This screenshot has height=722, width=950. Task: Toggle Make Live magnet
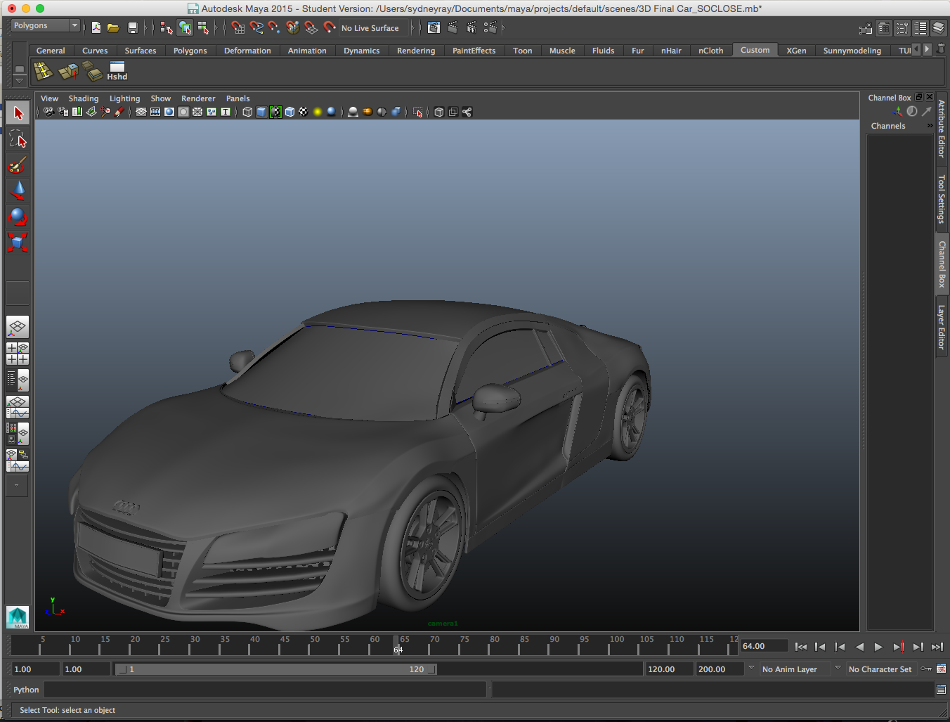click(330, 27)
